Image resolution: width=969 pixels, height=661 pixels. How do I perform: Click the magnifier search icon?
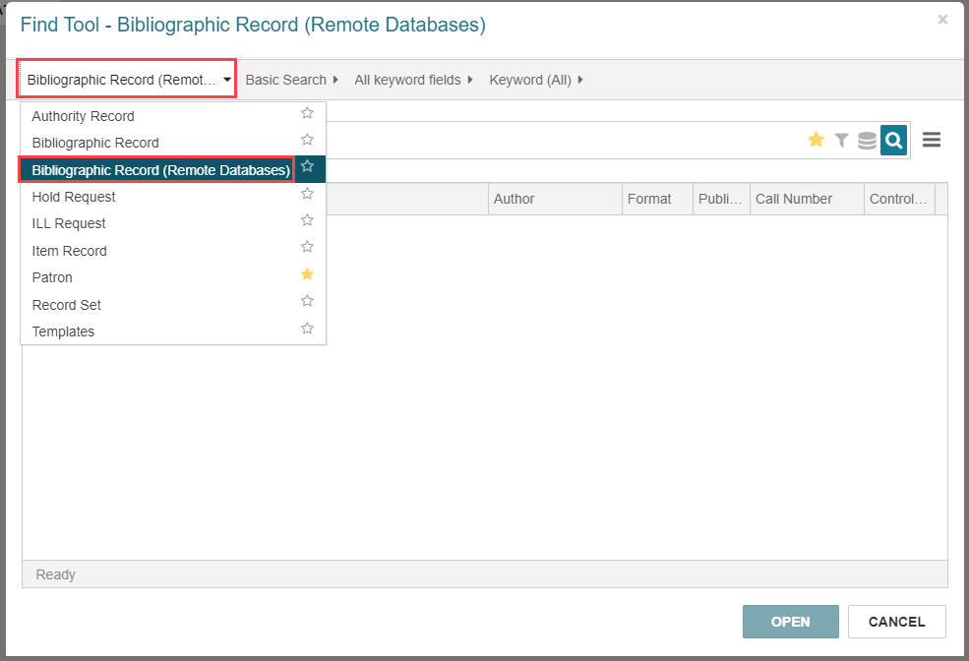893,141
